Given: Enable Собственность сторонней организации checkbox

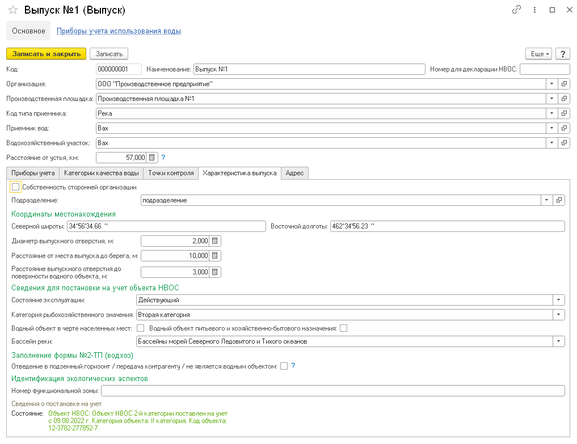Looking at the screenshot, I should [16, 187].
